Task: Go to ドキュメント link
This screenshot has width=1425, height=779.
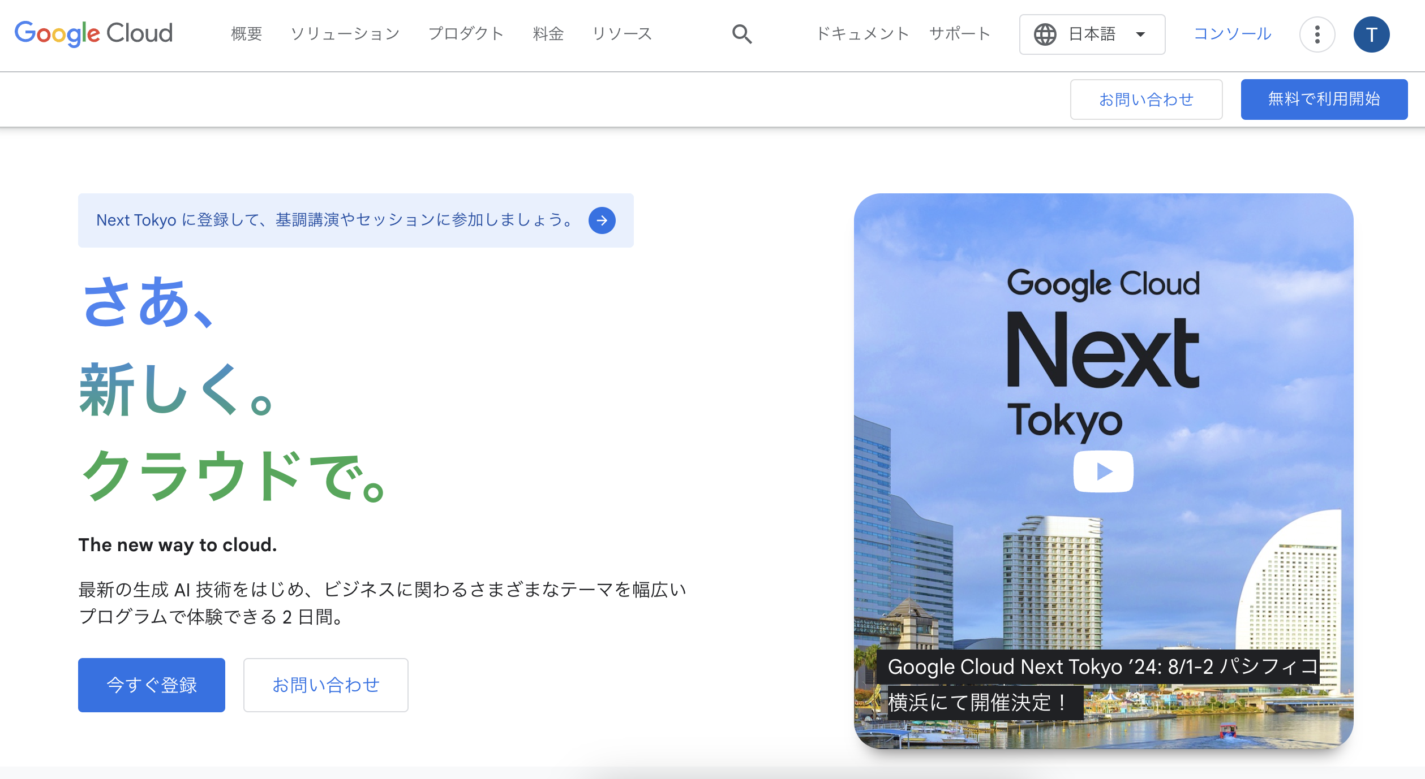Action: pyautogui.click(x=862, y=34)
